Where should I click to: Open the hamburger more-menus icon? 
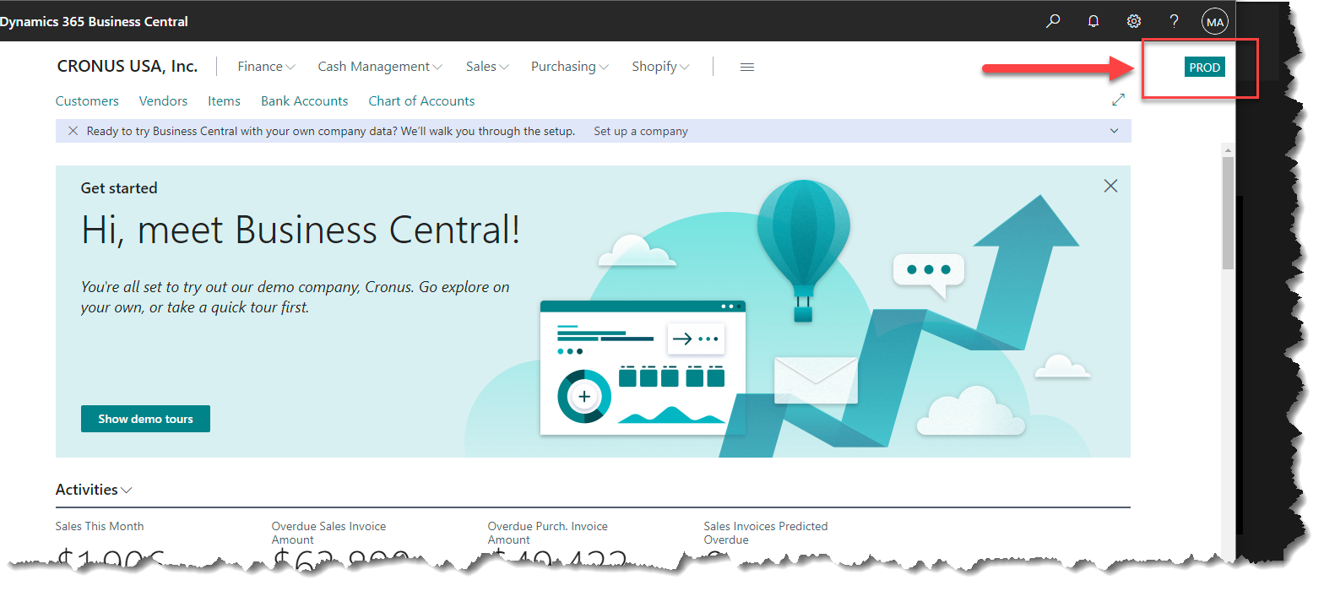click(746, 67)
